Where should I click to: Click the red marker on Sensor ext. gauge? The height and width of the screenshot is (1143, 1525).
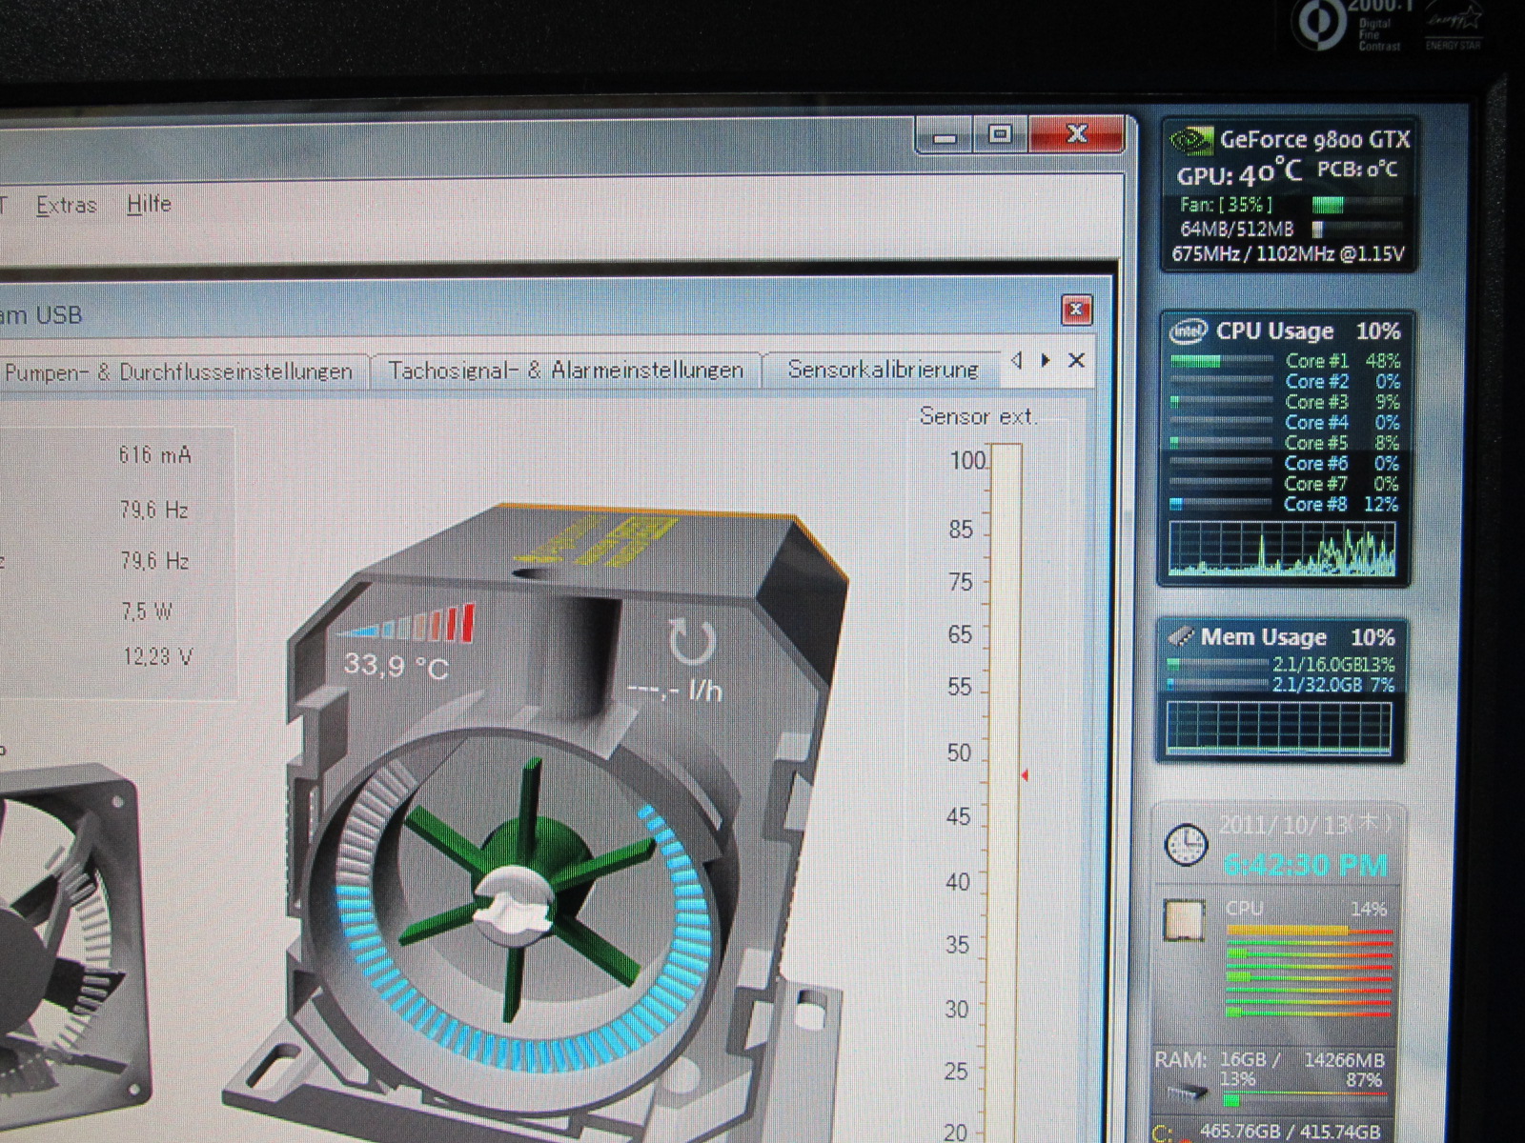click(x=1024, y=775)
